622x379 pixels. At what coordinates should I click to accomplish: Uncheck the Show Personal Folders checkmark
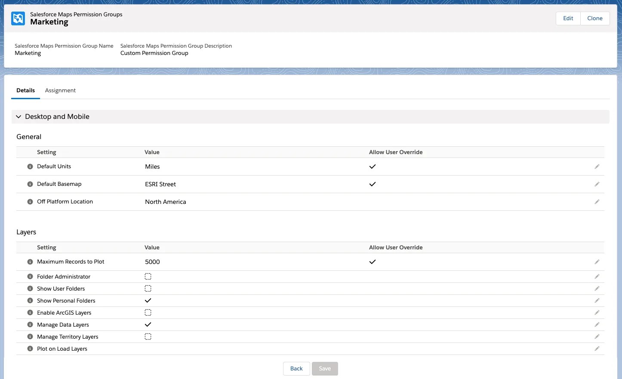click(x=148, y=300)
